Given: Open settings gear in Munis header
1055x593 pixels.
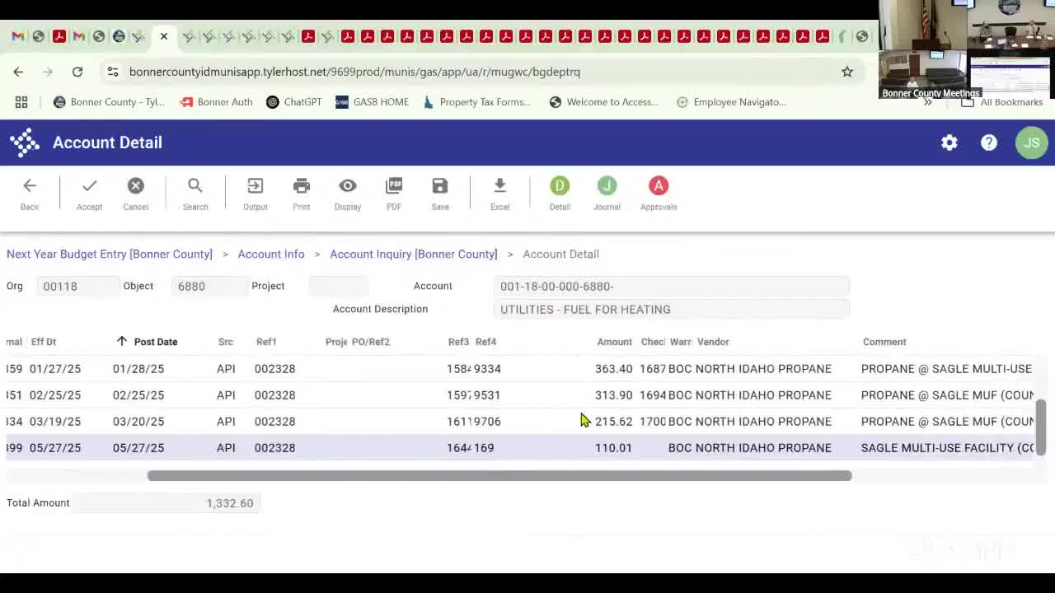Looking at the screenshot, I should [x=949, y=142].
